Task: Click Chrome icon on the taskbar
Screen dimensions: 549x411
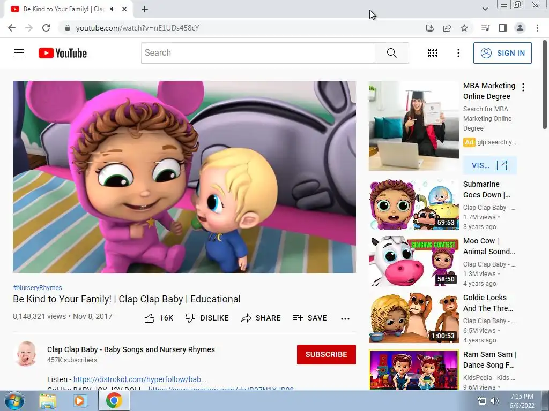Action: (114, 400)
